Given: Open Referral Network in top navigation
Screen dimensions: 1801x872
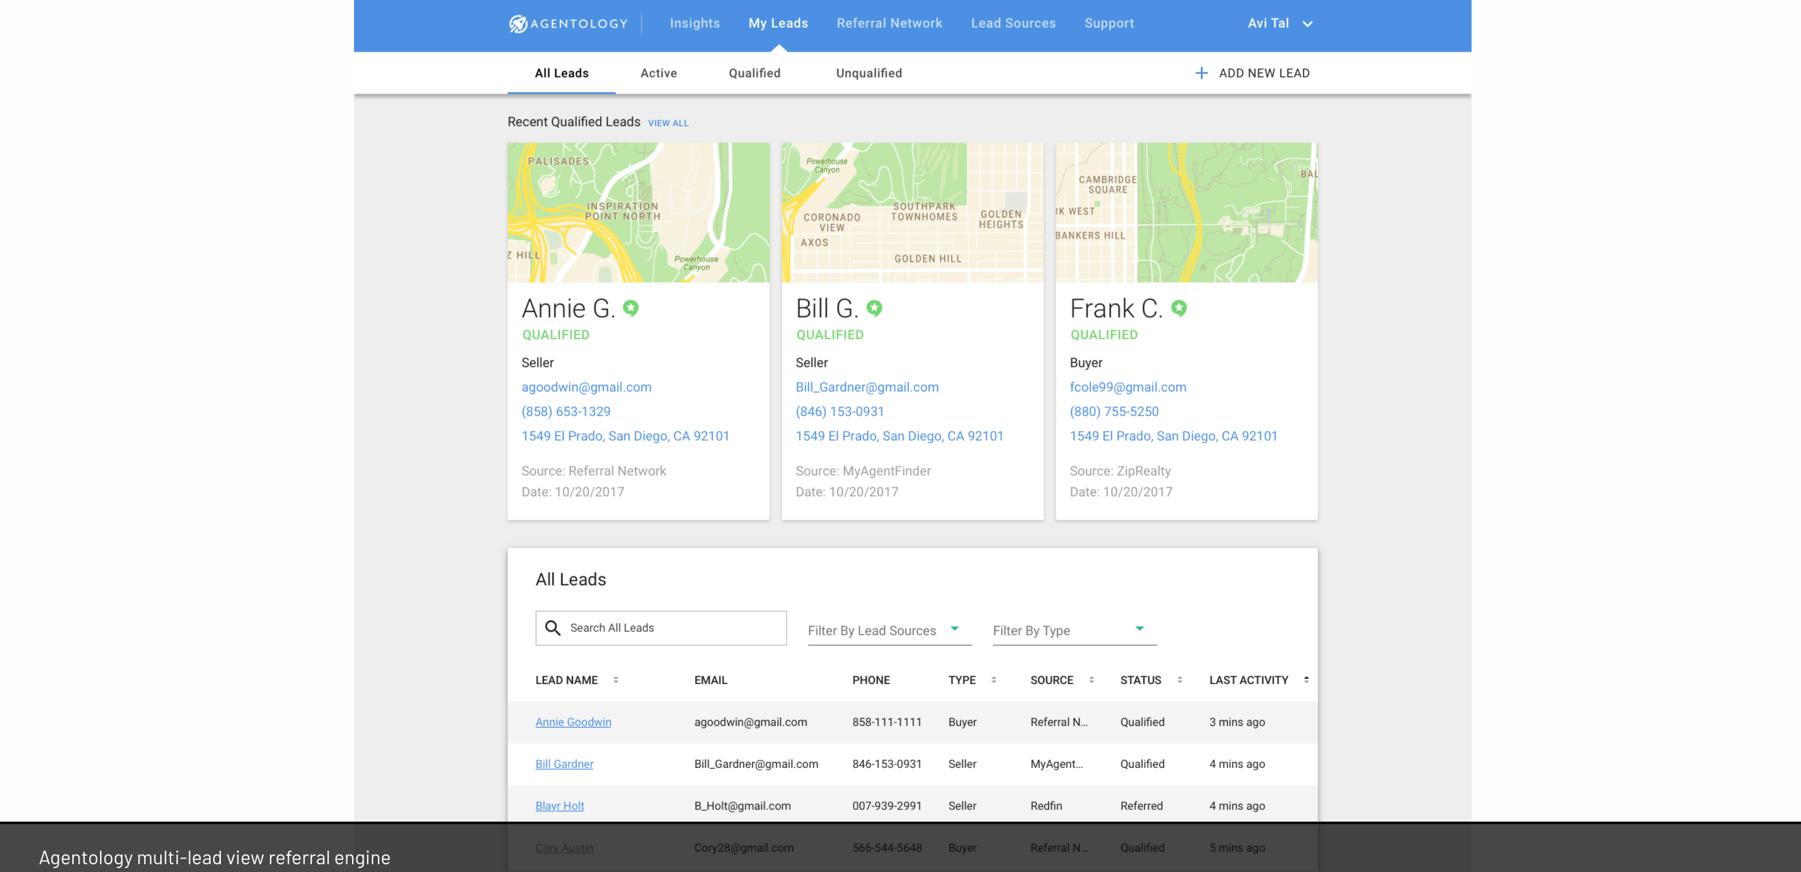Looking at the screenshot, I should click(889, 24).
